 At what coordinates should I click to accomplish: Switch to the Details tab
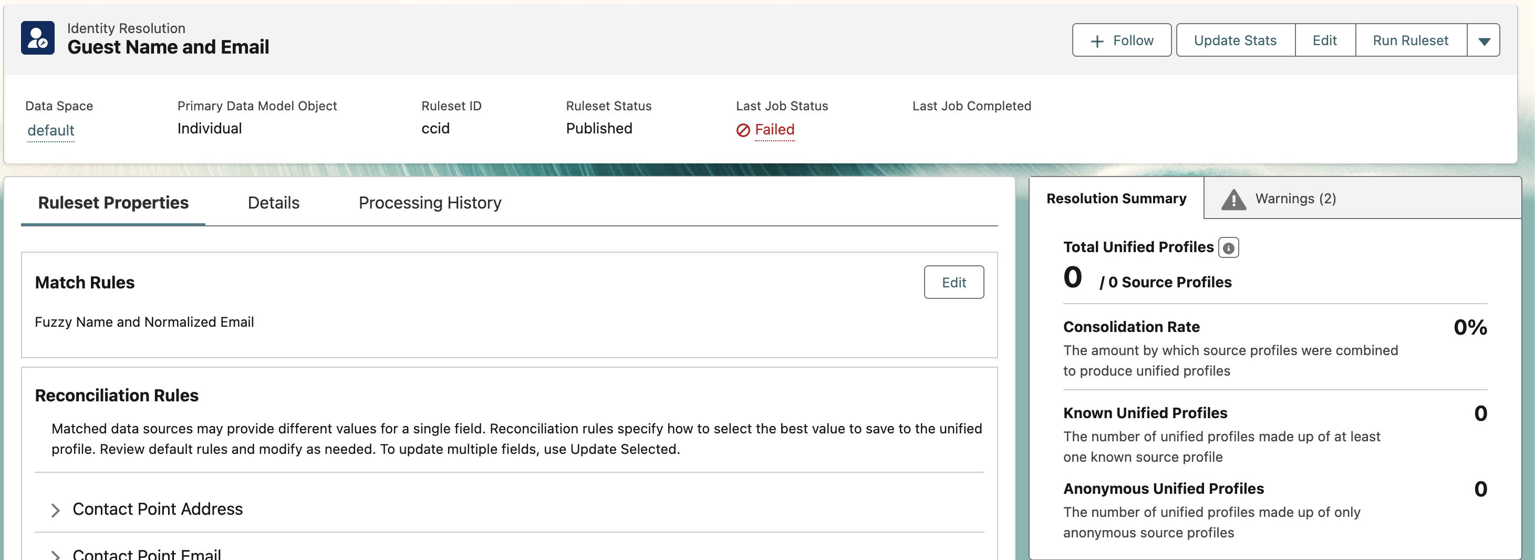click(x=274, y=203)
